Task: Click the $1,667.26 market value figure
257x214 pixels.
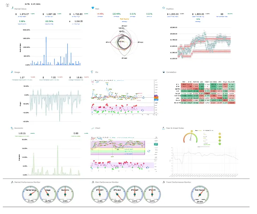Action: click(49, 14)
